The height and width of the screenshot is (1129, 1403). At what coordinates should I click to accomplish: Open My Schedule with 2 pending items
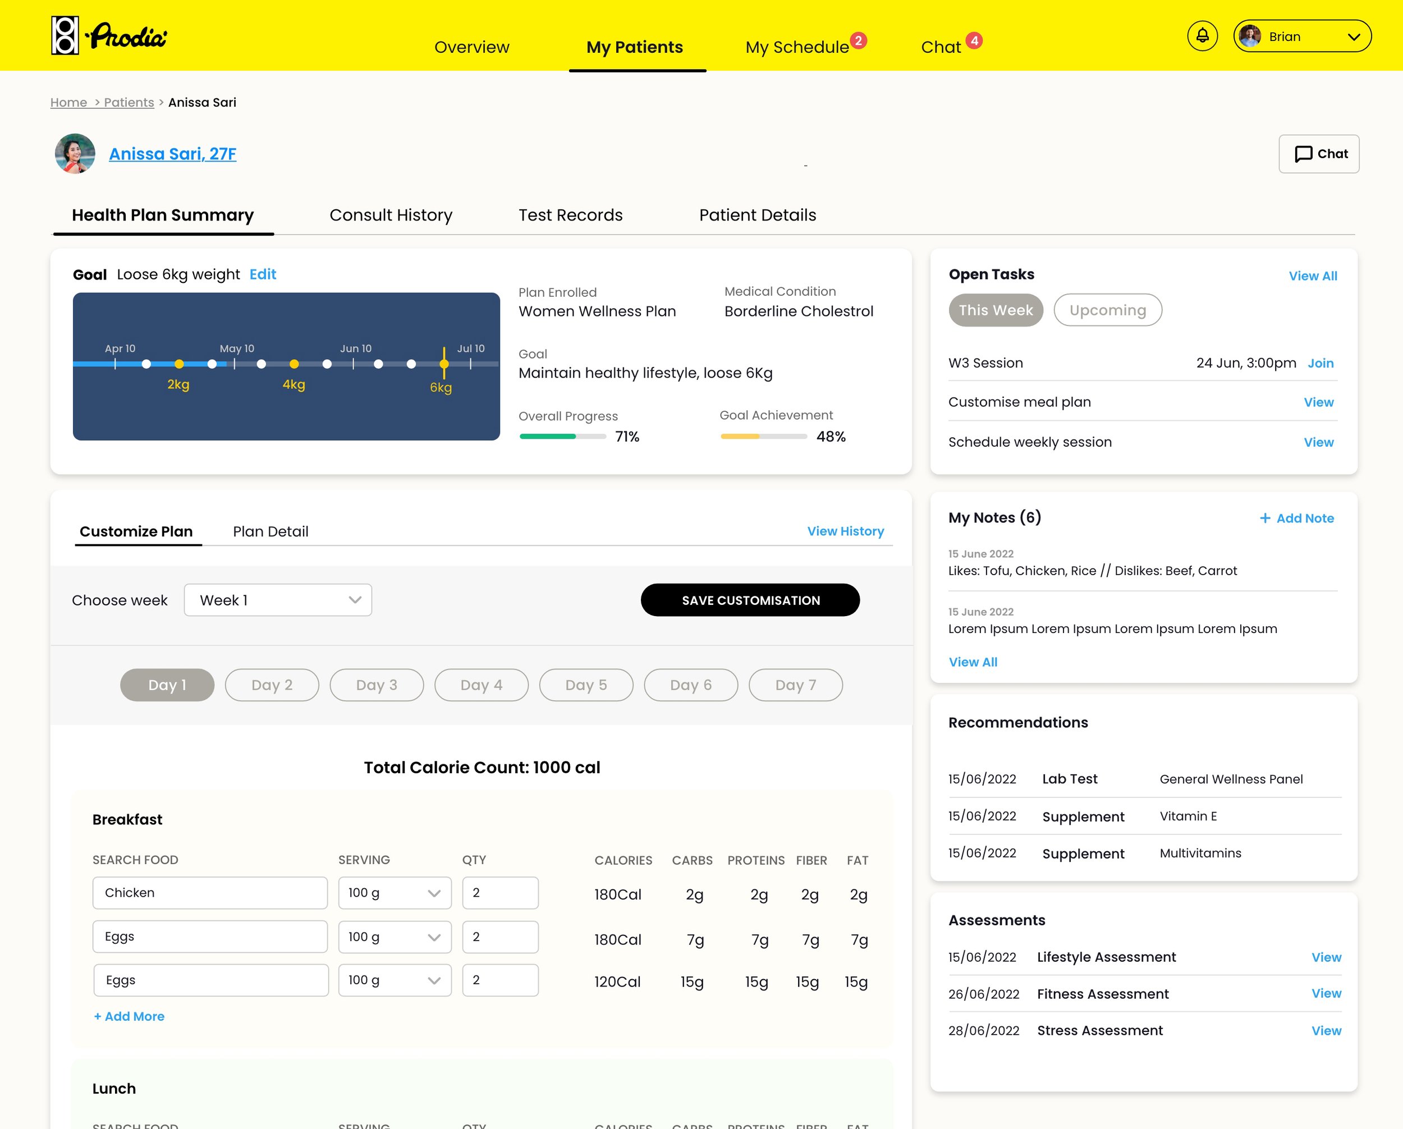tap(799, 46)
